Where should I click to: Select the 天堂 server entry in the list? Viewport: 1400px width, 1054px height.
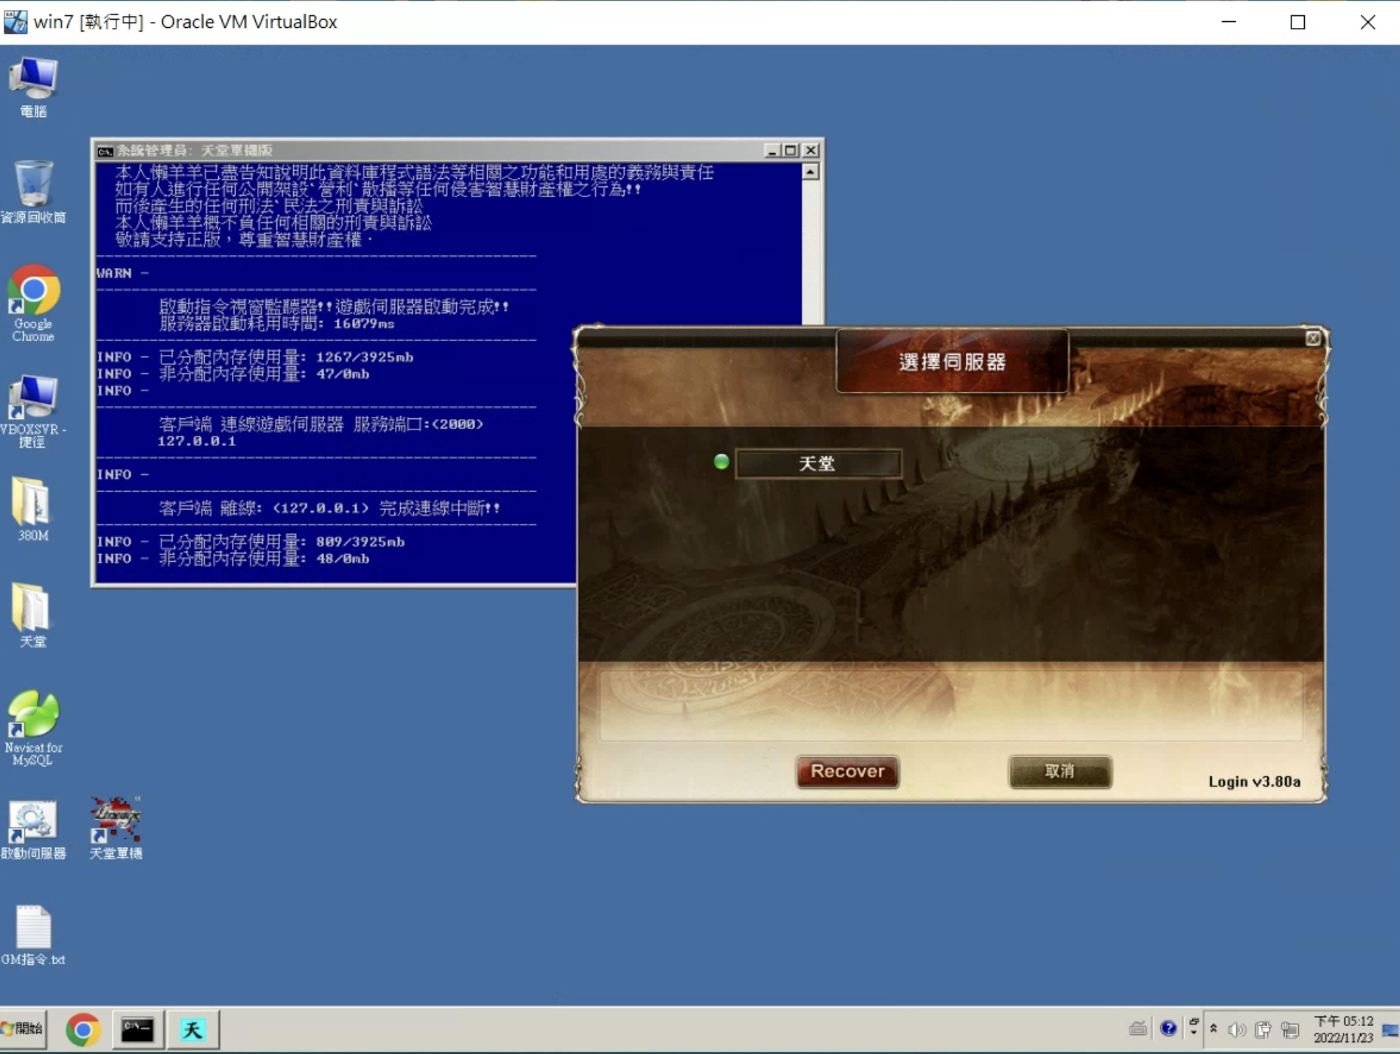pyautogui.click(x=818, y=463)
